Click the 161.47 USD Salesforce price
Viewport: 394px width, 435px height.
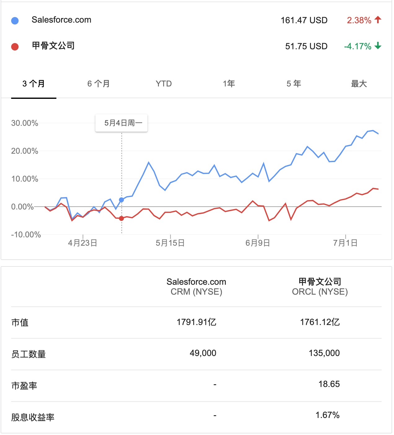(x=304, y=20)
